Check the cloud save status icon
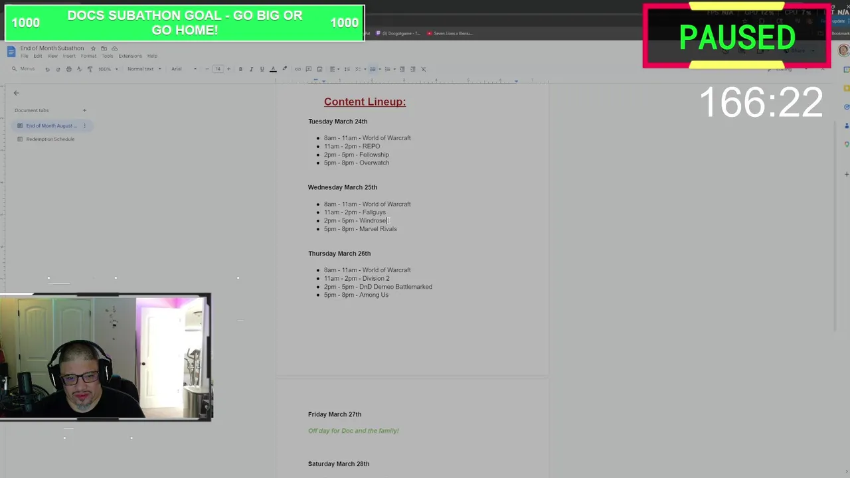 [x=114, y=48]
